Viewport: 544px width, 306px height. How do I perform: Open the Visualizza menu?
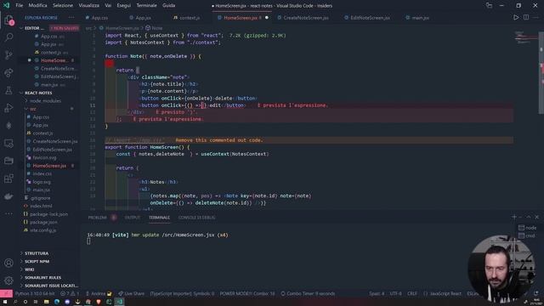click(x=88, y=6)
